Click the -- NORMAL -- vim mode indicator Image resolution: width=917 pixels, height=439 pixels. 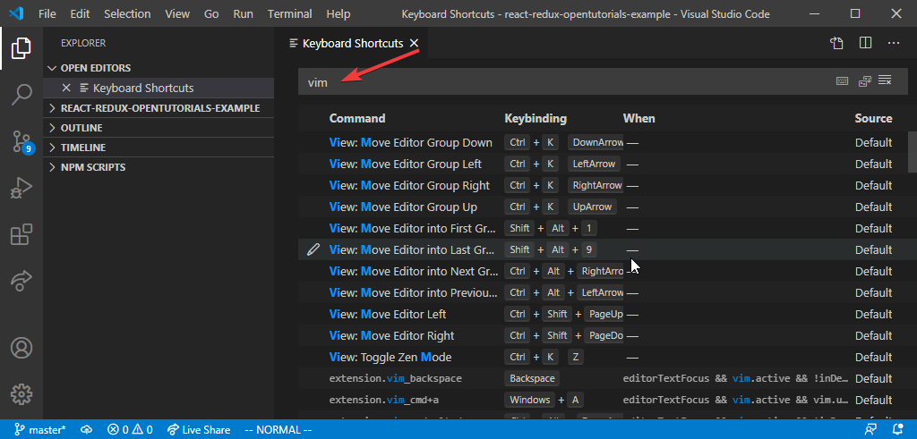[278, 430]
